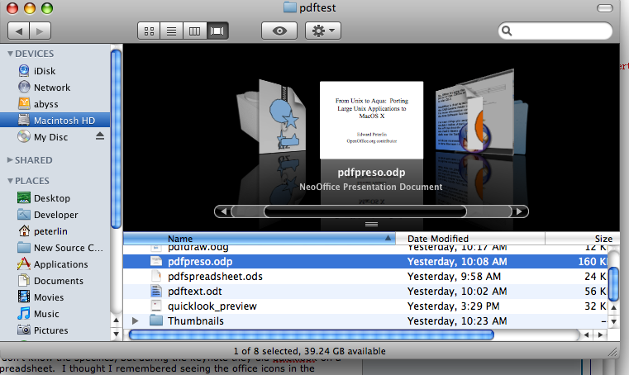Click the file list vertical scrollbar thumb
This screenshot has height=375, width=629.
click(614, 284)
